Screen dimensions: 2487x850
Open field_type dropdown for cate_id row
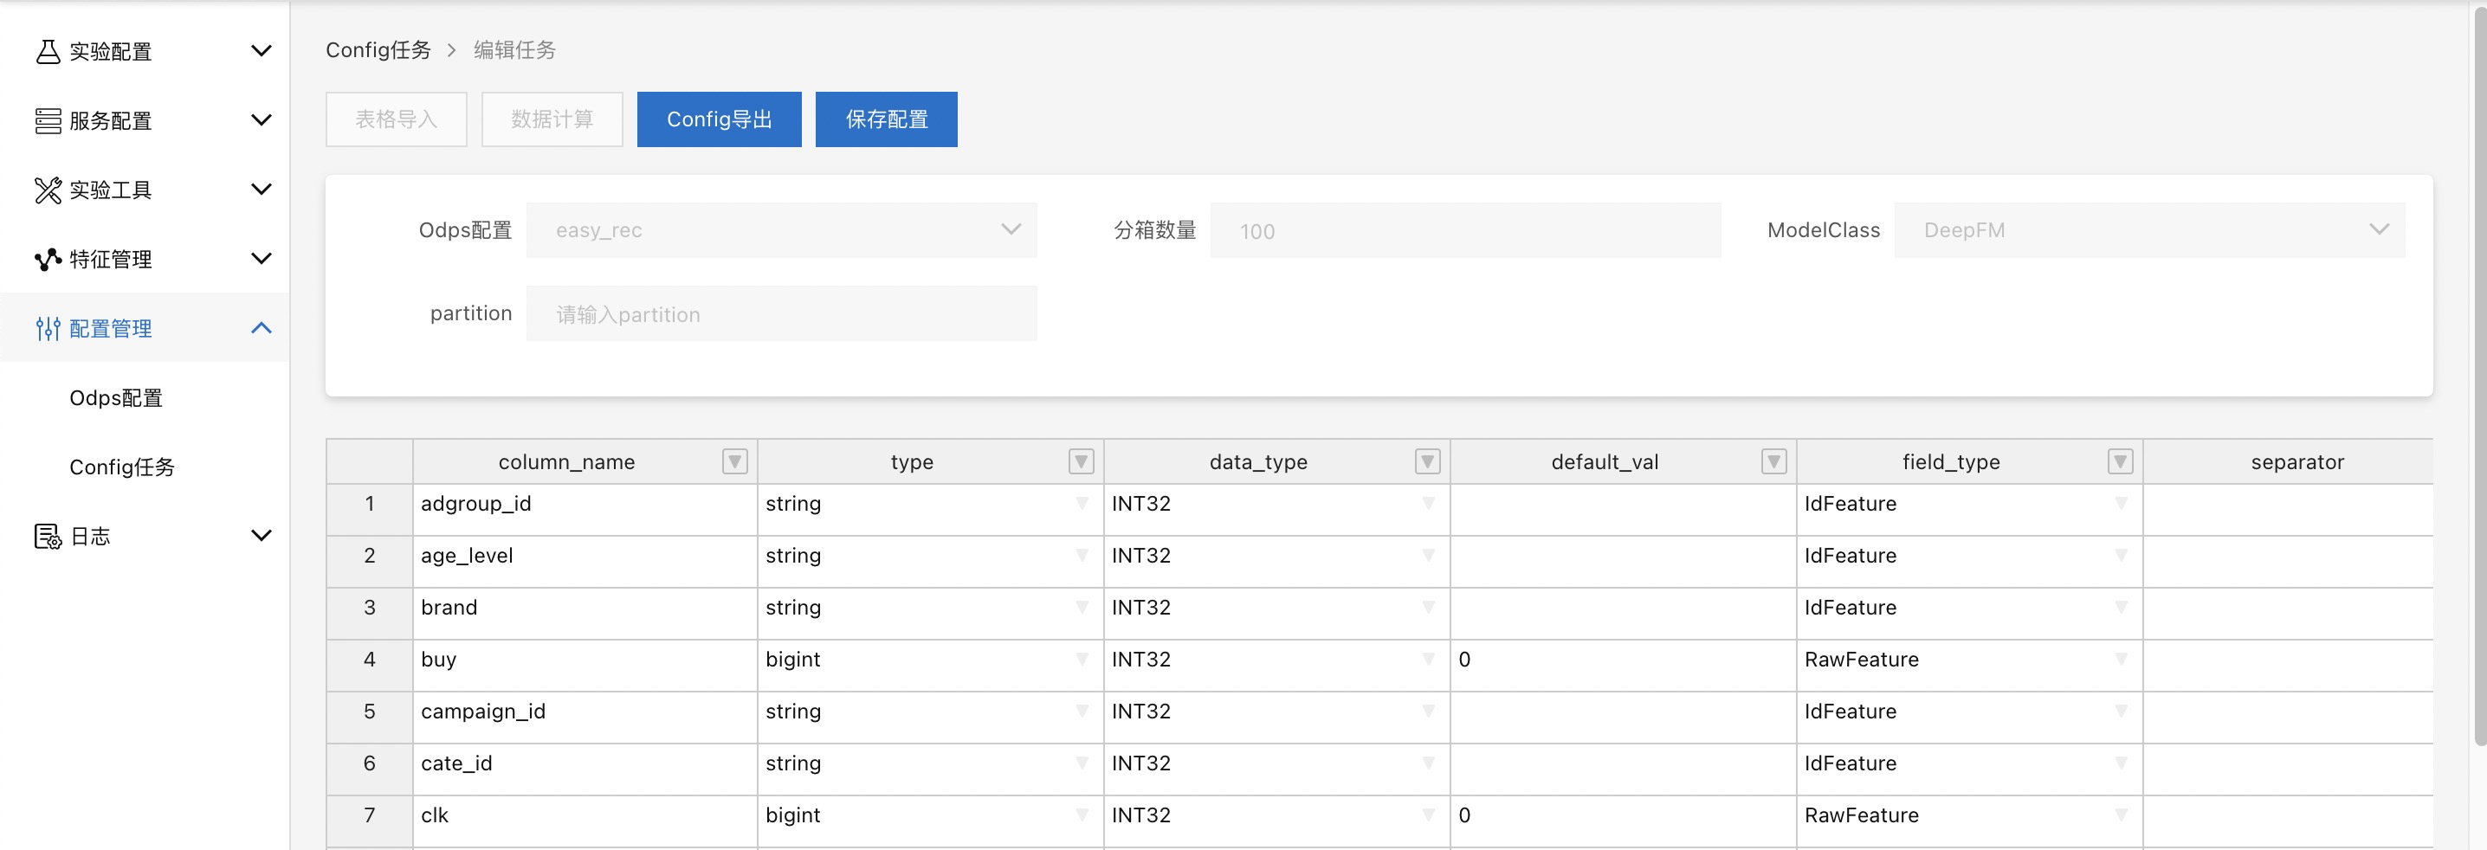point(2120,763)
